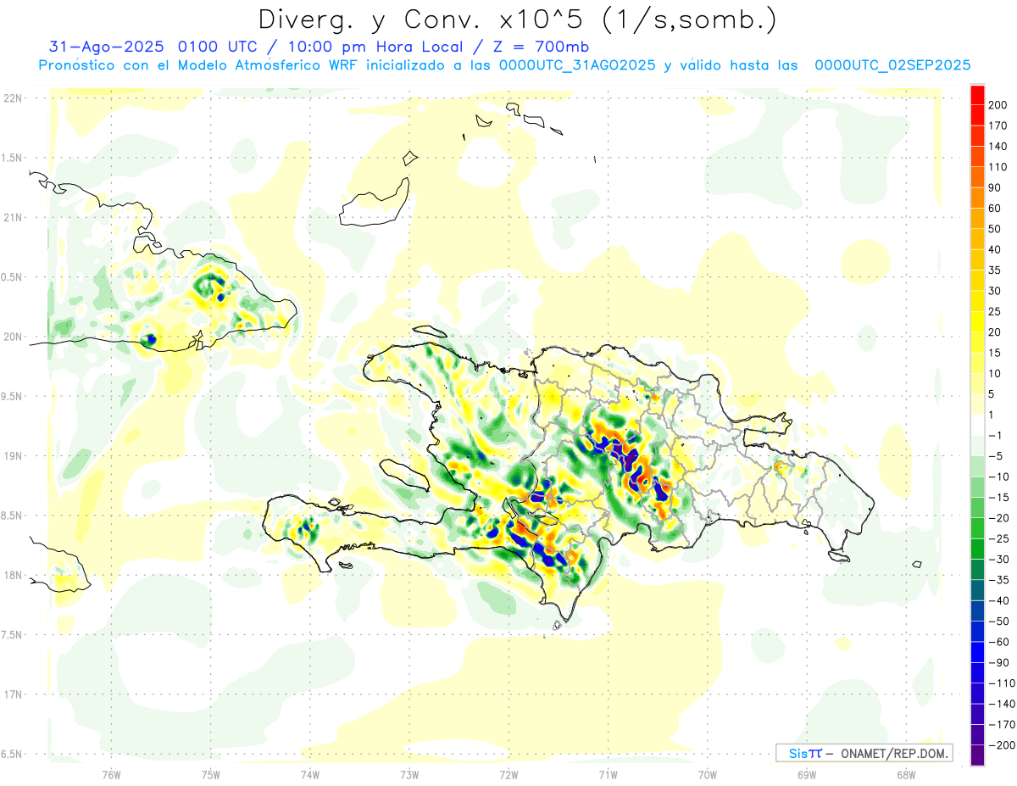Click the 68W longitude axis label

906,774
